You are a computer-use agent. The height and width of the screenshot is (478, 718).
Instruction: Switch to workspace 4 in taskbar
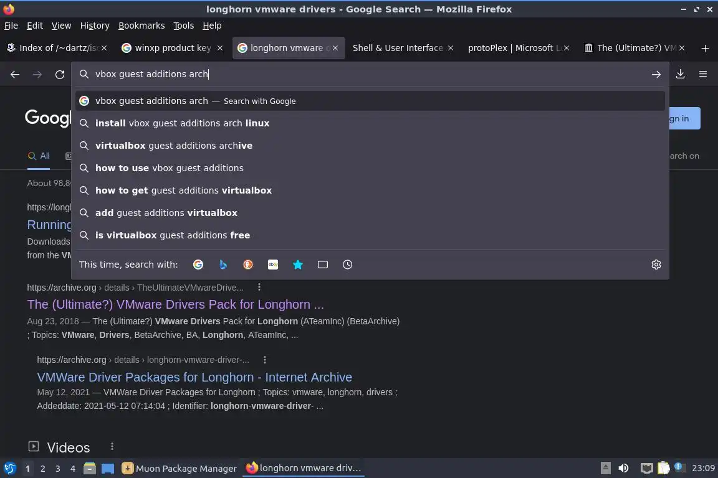[x=73, y=469]
